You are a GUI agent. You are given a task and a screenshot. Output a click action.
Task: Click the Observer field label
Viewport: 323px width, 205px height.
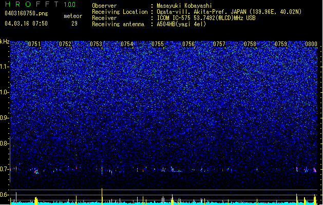(104, 6)
